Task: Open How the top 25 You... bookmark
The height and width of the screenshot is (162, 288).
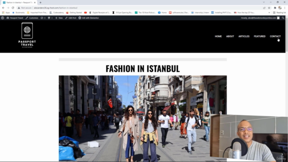Action: (244, 13)
